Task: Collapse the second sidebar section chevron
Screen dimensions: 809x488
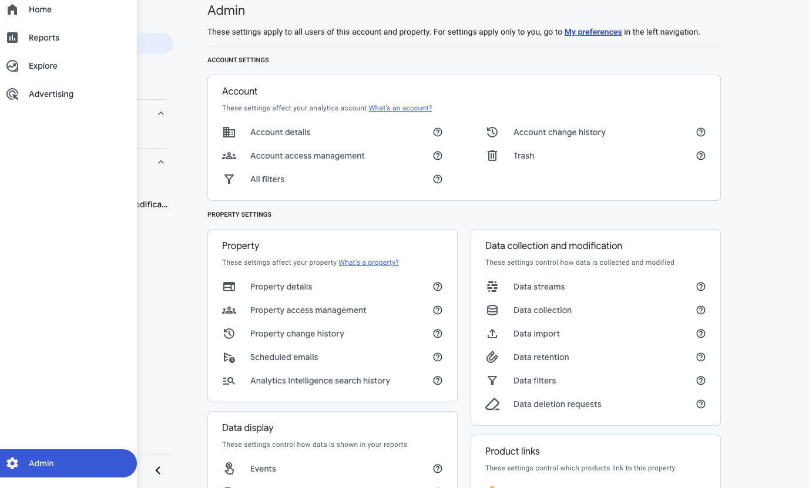Action: click(161, 162)
